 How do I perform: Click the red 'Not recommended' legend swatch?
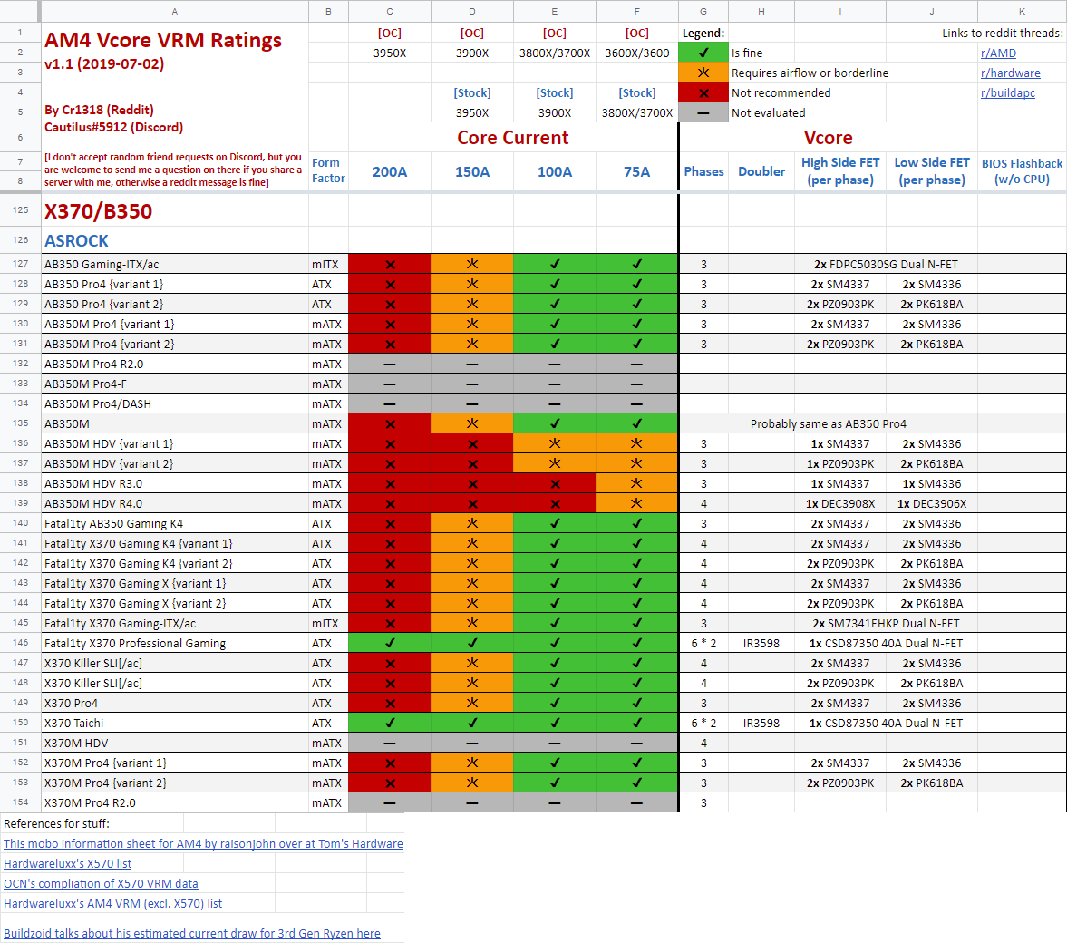(x=703, y=92)
